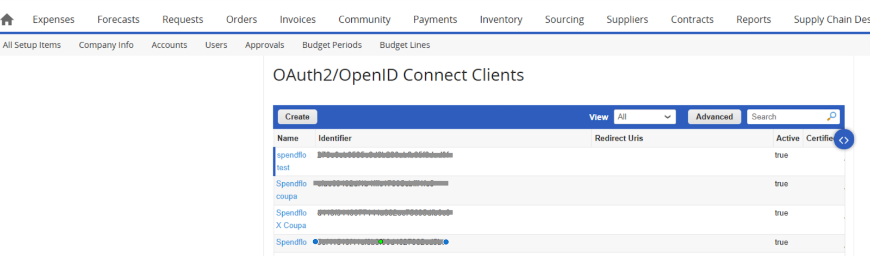Open the Community menu

[364, 20]
